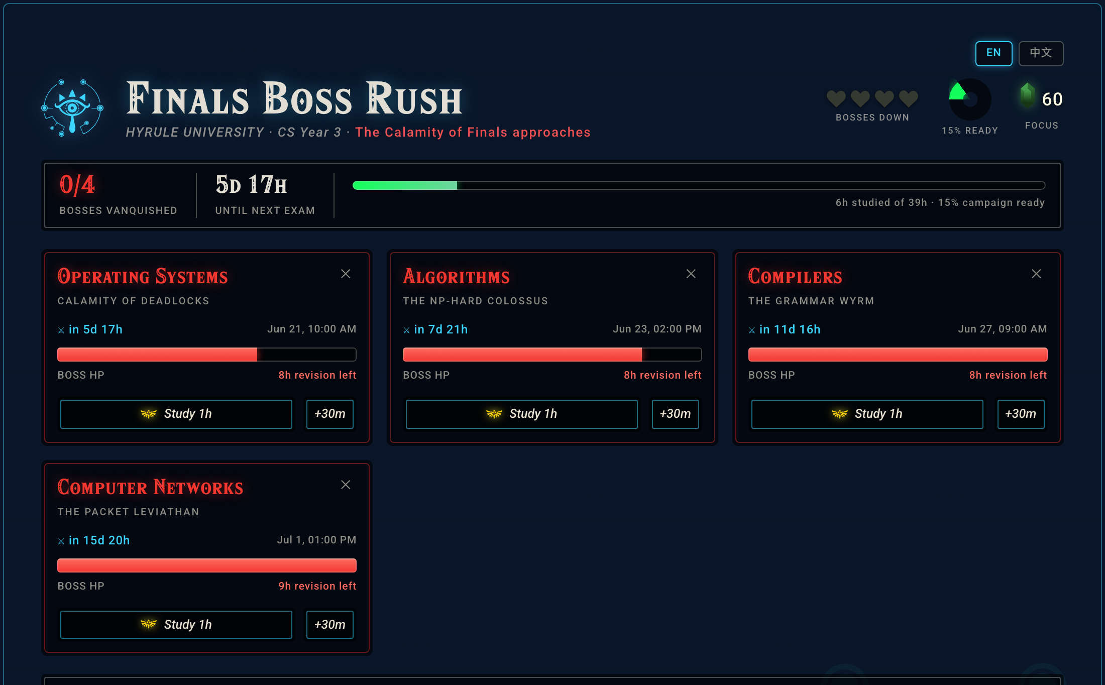The height and width of the screenshot is (685, 1105).
Task: Remove the Computer Networks boss card
Action: tap(346, 485)
